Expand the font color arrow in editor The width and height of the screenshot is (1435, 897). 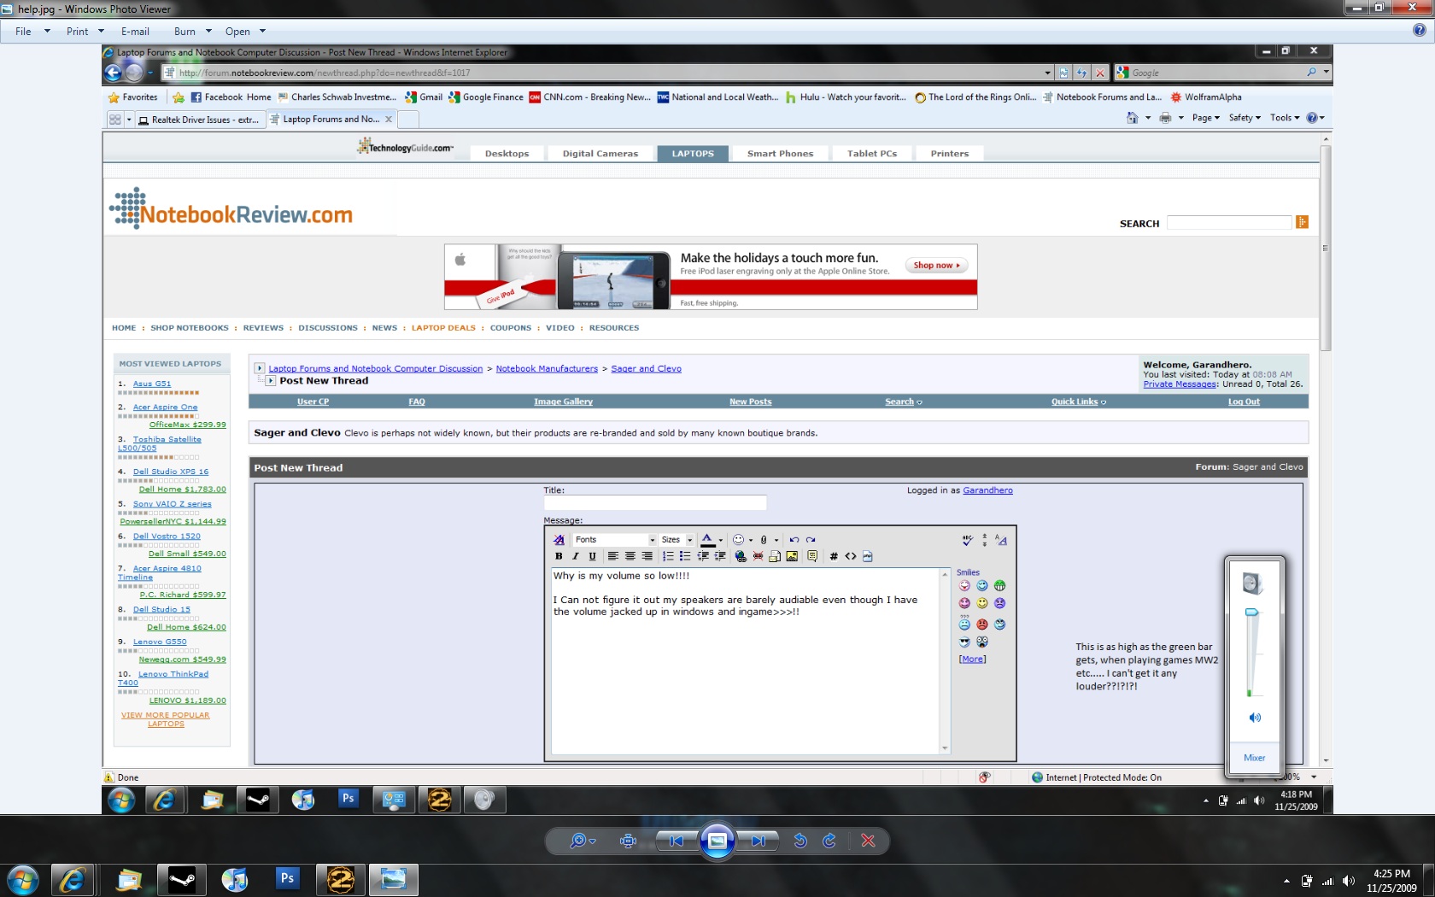click(721, 540)
